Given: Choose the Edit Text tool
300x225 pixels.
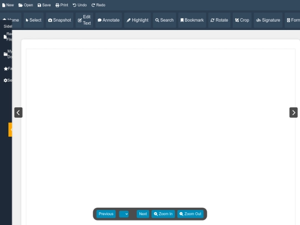Looking at the screenshot, I should [84, 20].
